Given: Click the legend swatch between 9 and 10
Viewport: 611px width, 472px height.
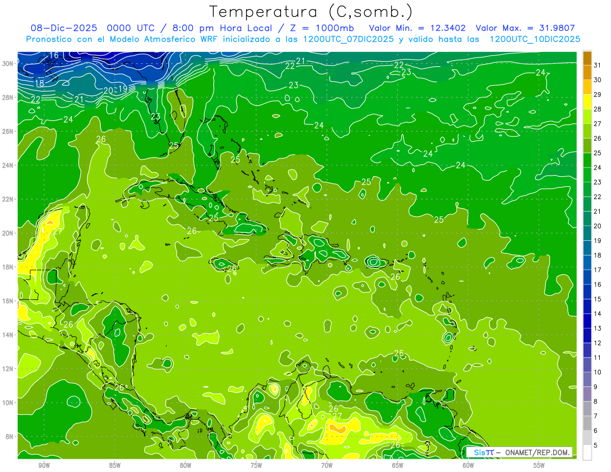Looking at the screenshot, I should [587, 379].
